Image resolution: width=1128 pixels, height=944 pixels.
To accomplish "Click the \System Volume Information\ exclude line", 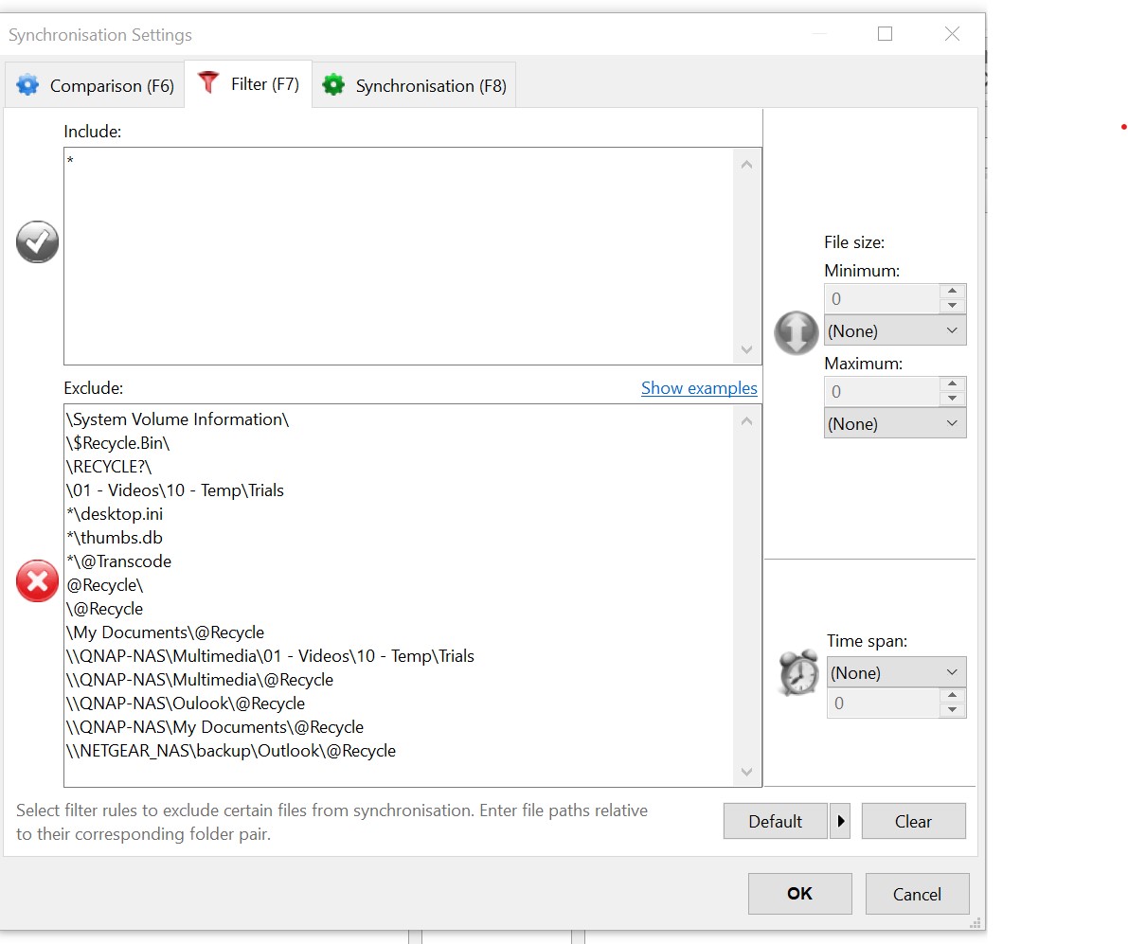I will 178,419.
